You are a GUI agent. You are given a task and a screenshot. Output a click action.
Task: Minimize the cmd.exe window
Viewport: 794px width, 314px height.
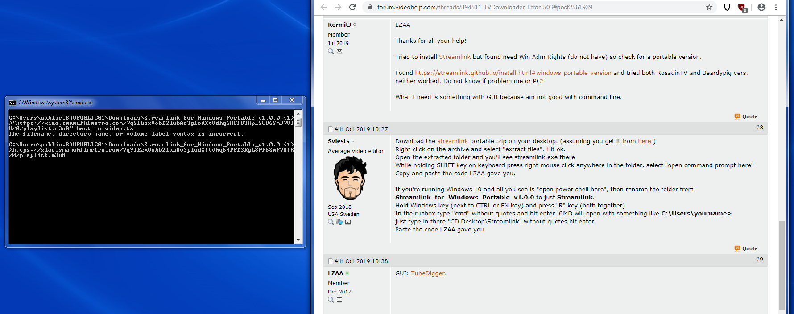[x=263, y=100]
